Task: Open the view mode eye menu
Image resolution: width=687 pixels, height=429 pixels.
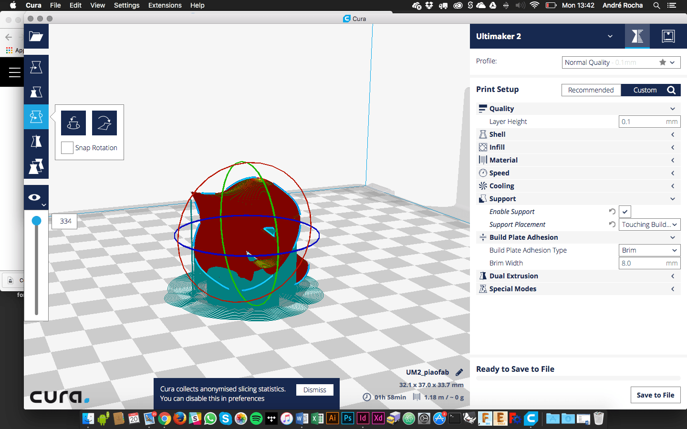Action: (x=36, y=197)
